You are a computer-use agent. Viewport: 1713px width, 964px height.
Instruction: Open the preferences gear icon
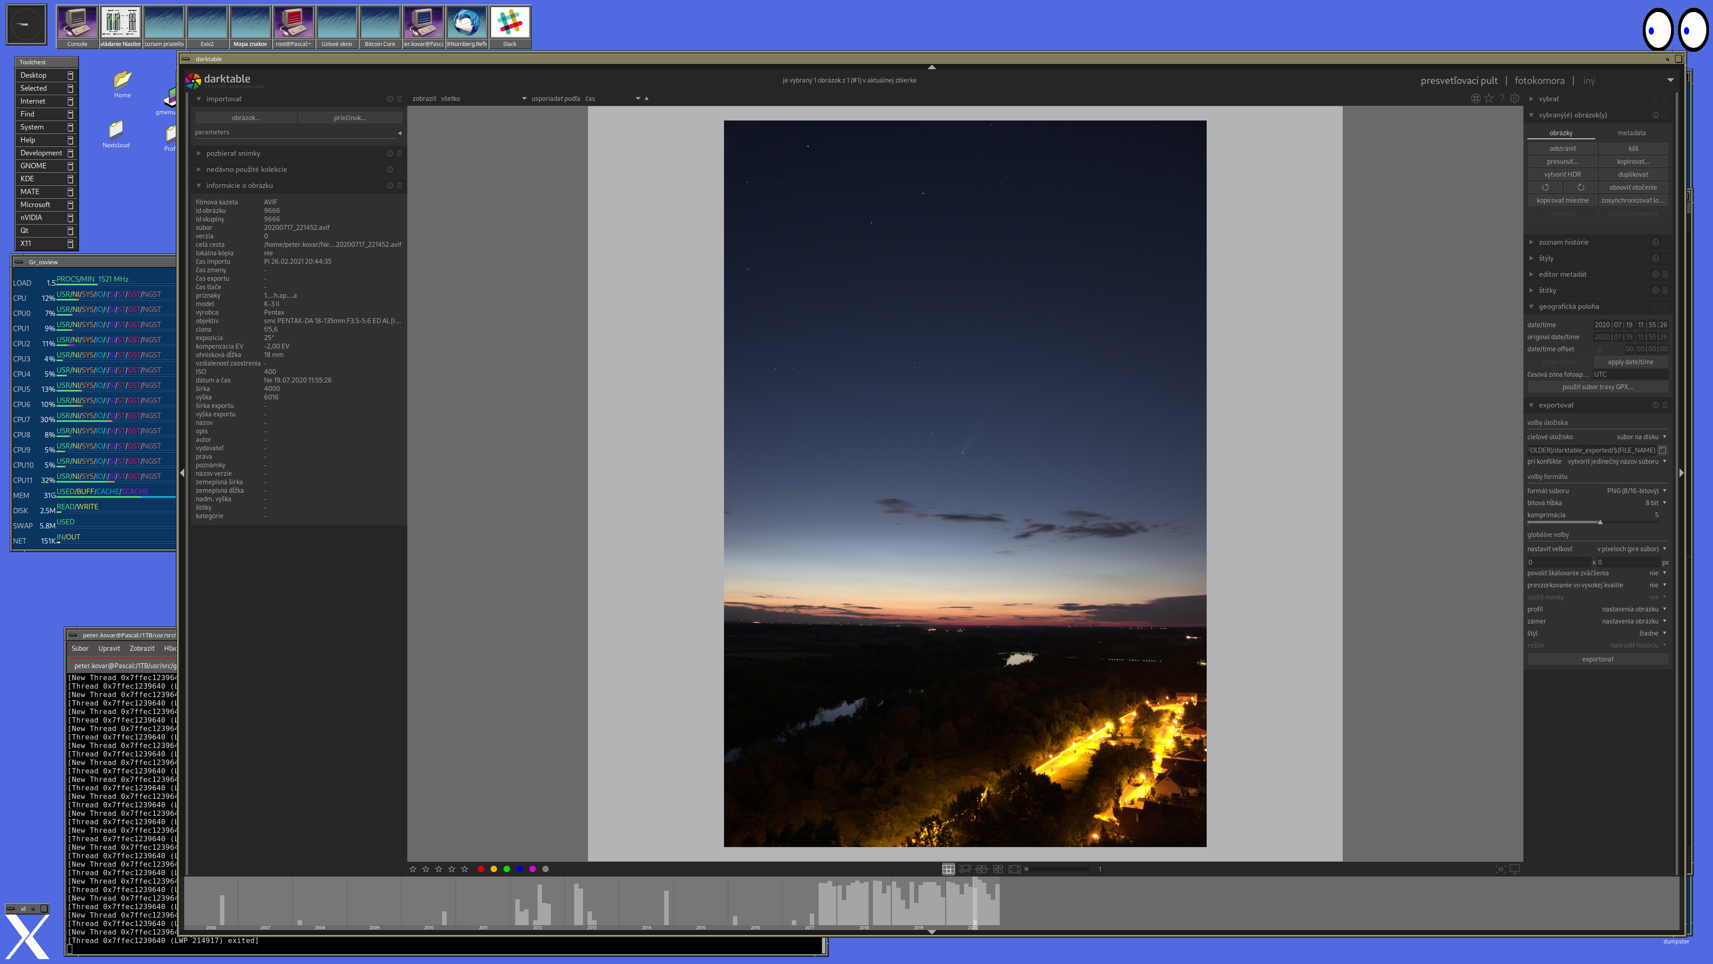coord(1515,99)
